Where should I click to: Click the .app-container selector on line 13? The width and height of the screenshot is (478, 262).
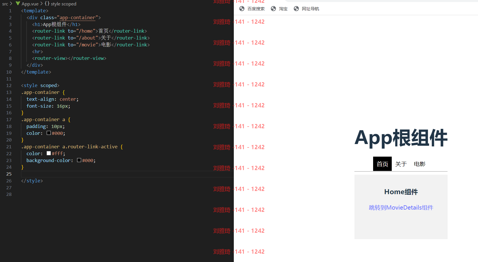click(40, 92)
